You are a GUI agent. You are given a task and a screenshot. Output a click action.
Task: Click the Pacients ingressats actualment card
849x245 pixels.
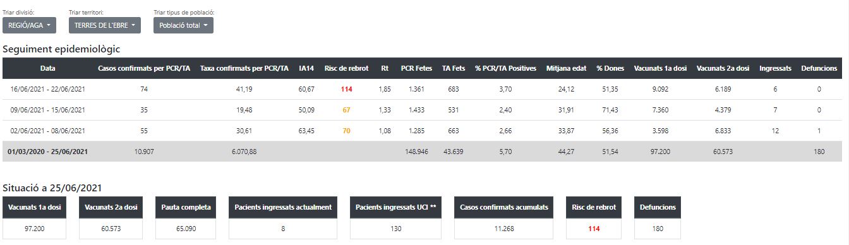tap(282, 218)
